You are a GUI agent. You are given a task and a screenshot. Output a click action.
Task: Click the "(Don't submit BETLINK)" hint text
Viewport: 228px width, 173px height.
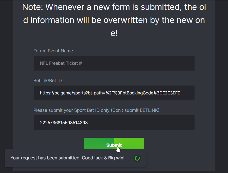pos(135,110)
